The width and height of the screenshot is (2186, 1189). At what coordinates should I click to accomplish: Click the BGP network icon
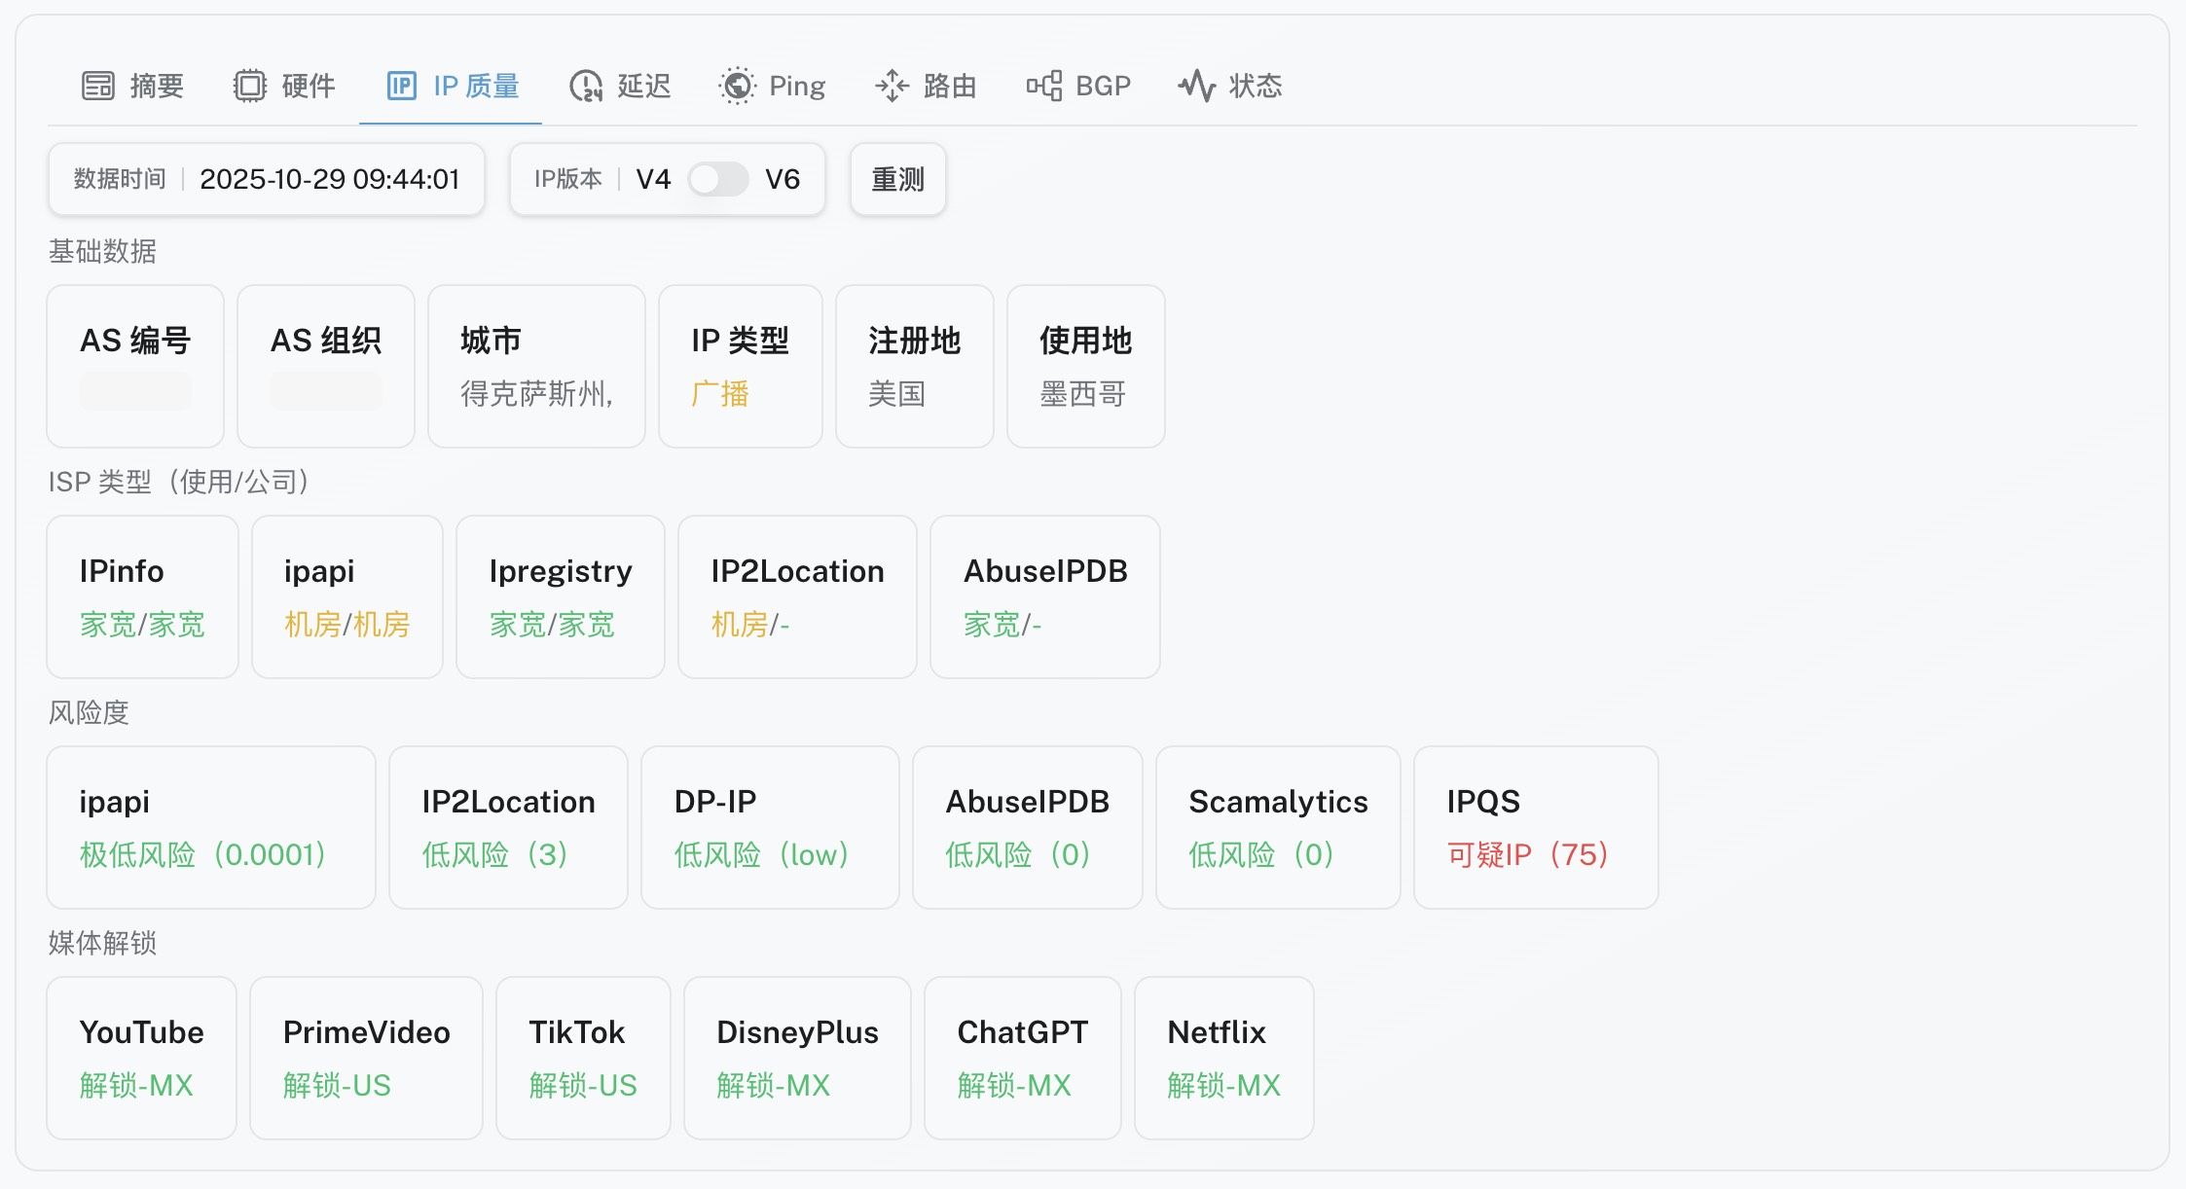[1044, 86]
